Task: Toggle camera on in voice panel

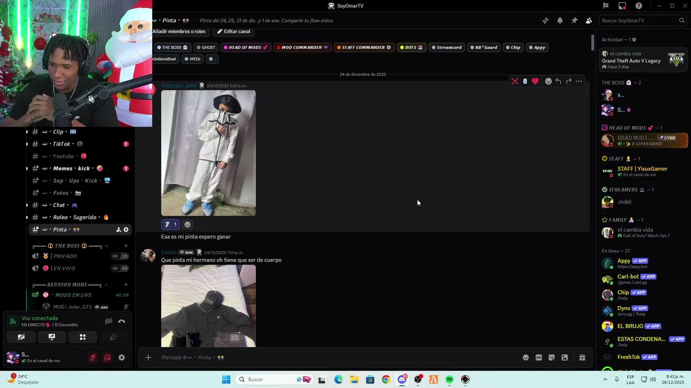Action: [21, 337]
